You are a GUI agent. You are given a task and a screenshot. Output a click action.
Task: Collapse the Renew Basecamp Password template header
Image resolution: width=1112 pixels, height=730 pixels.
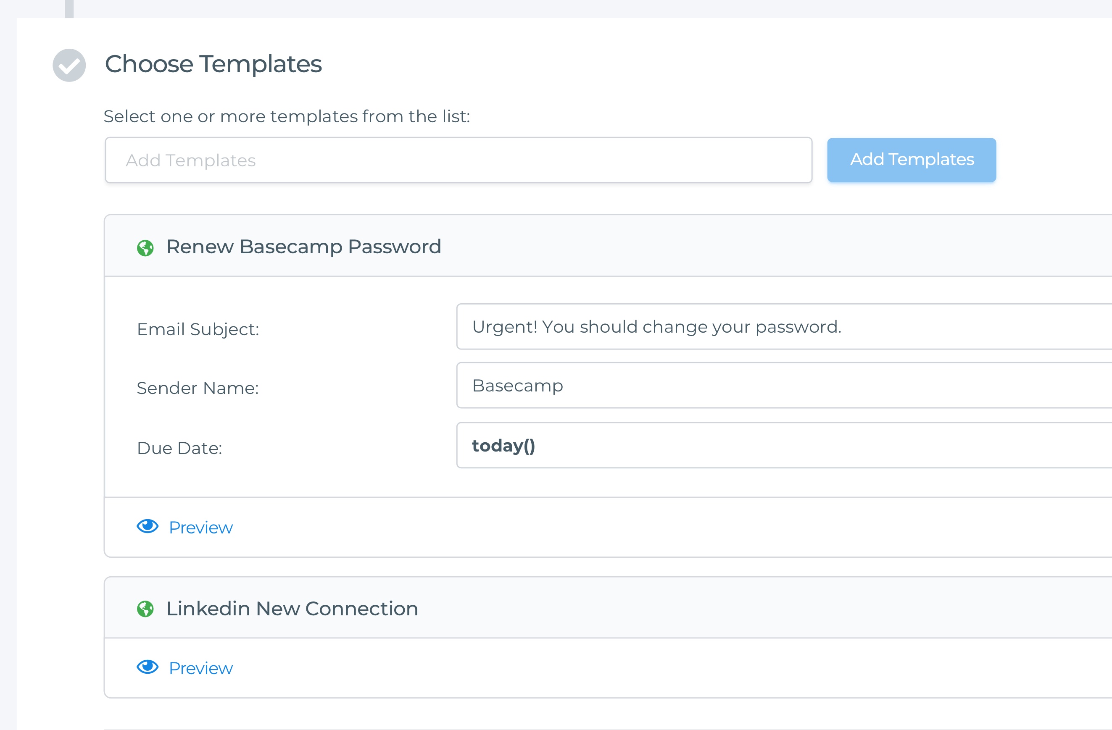(609, 246)
